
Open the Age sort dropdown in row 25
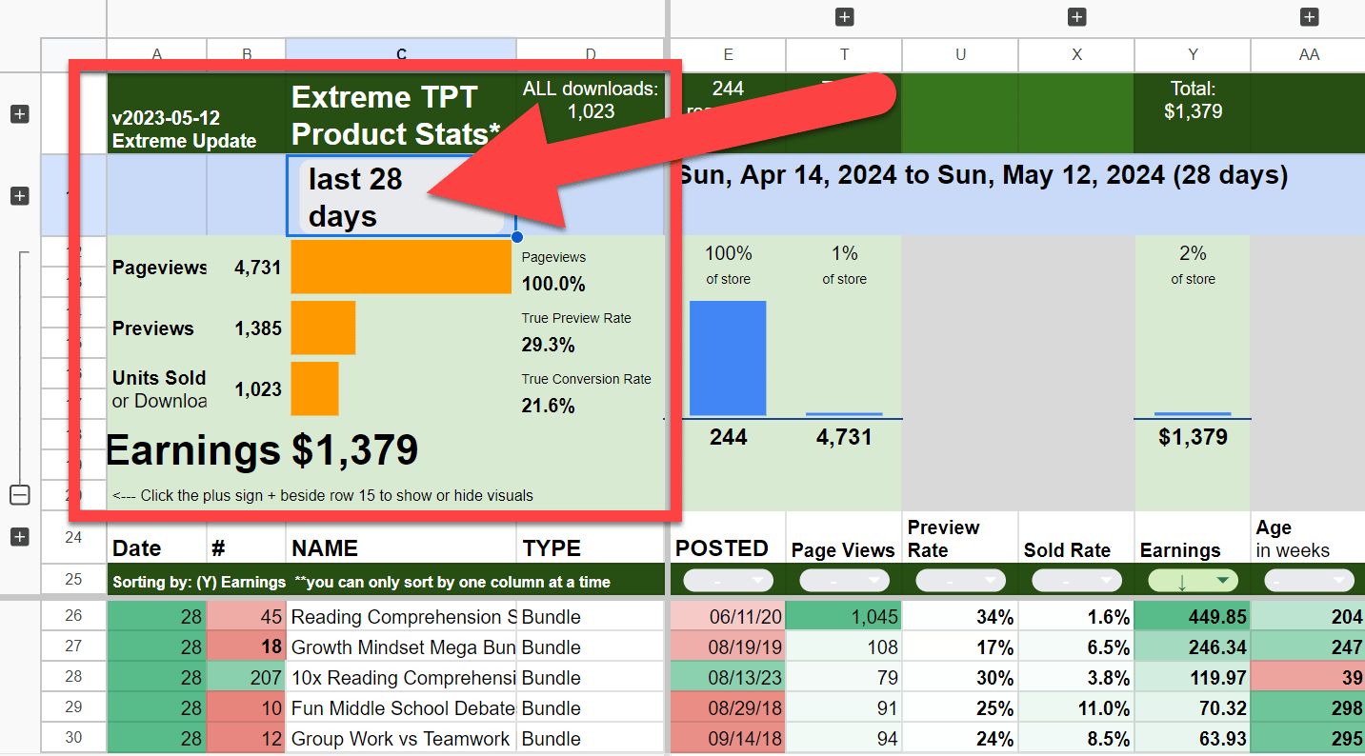pos(1309,581)
